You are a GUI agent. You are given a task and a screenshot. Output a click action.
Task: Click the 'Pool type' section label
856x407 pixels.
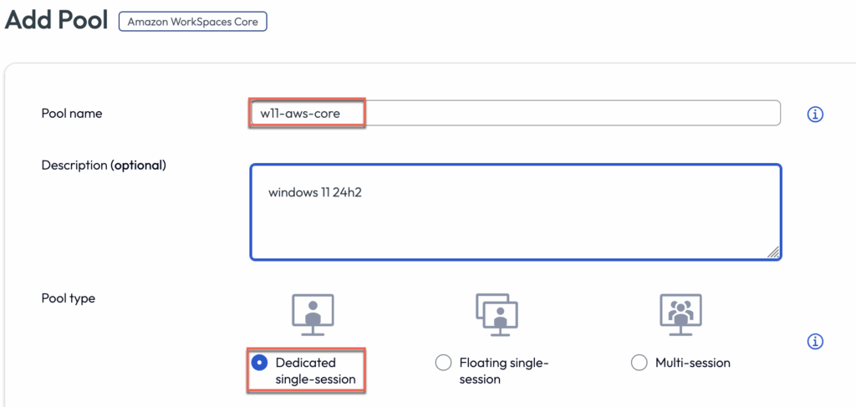tap(69, 298)
